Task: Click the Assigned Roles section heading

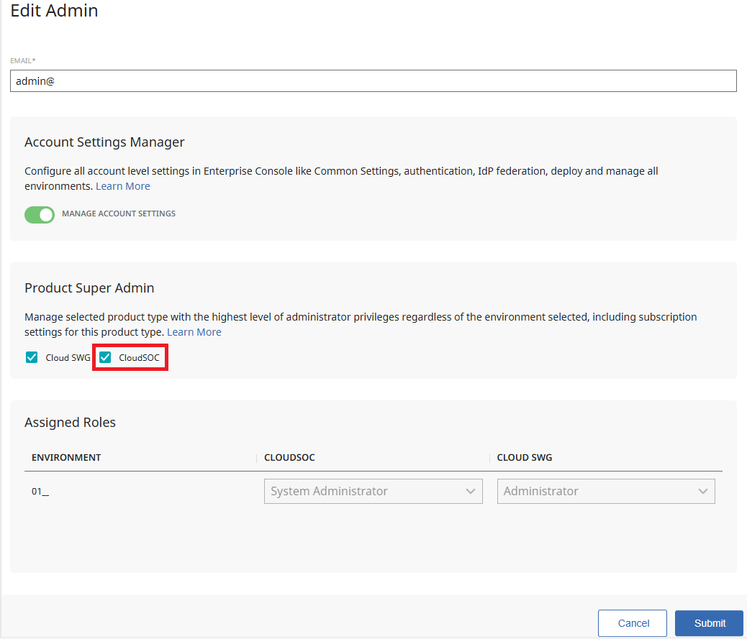Action: tap(70, 423)
